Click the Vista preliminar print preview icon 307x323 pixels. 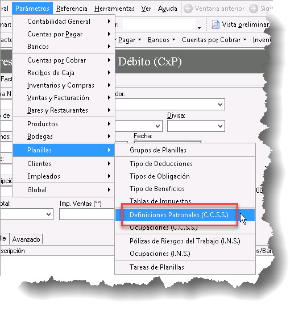(x=215, y=24)
